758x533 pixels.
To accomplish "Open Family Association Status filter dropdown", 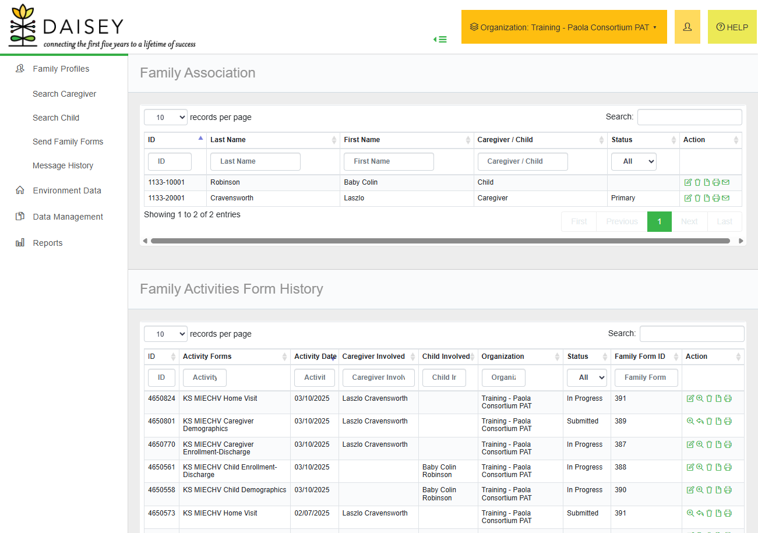I will [x=633, y=161].
